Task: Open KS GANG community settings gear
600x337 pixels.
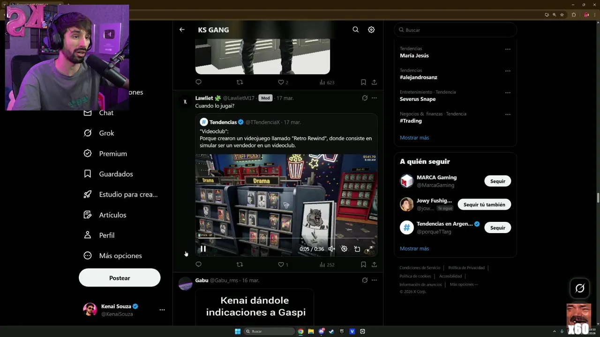Action: pyautogui.click(x=371, y=29)
